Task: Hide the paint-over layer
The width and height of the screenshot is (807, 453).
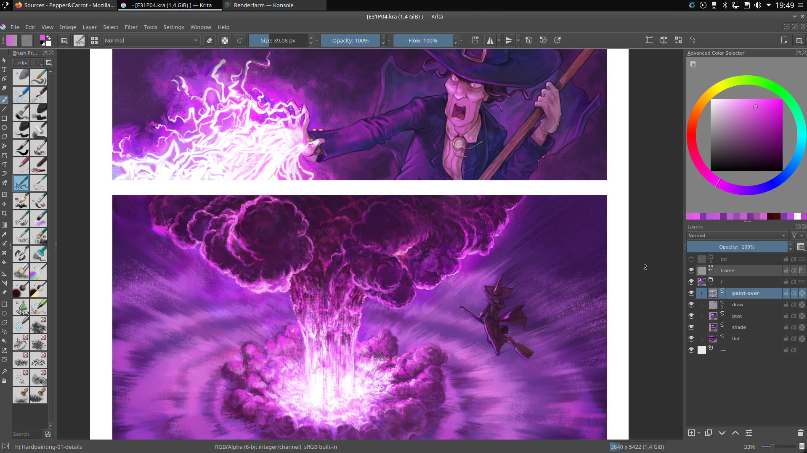Action: (x=691, y=293)
